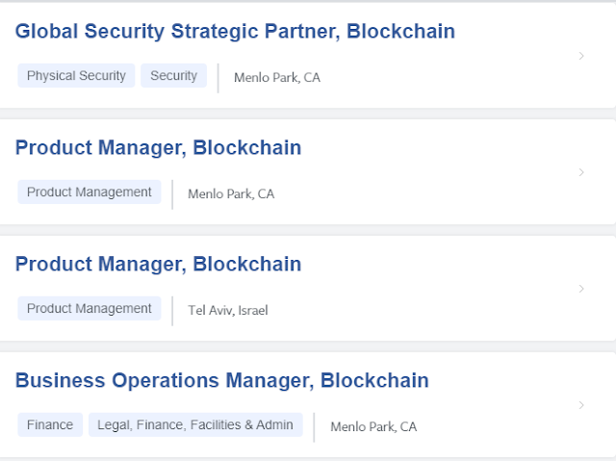Select the standalone Security tag

173,76
